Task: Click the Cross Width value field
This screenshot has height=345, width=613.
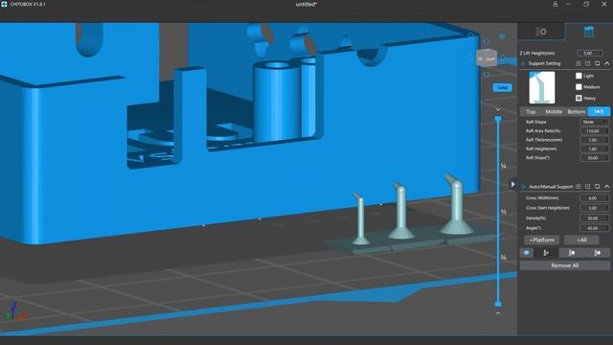Action: point(594,198)
